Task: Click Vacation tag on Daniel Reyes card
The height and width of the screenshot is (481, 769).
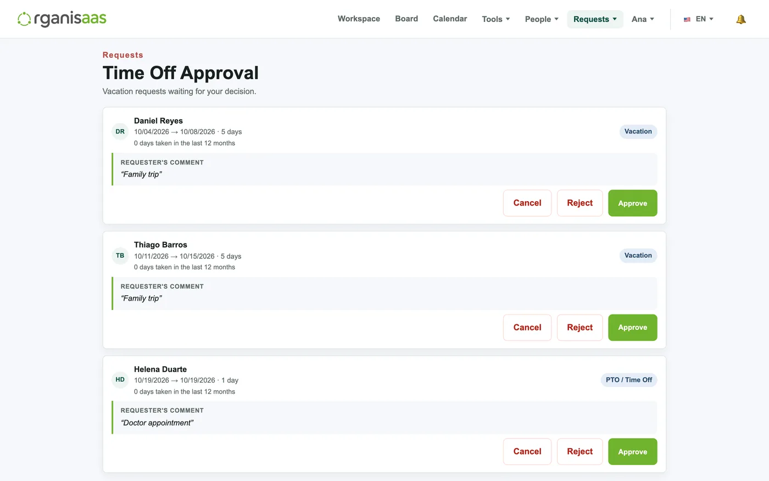Action: coord(638,131)
